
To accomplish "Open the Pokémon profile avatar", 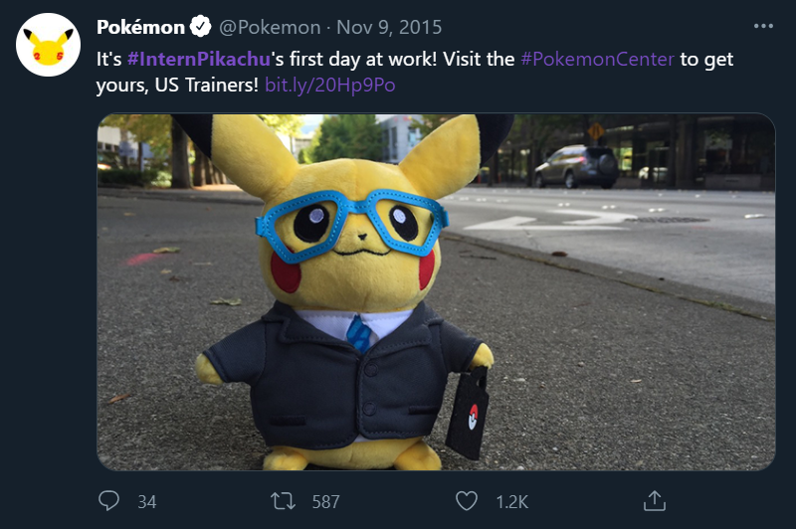I will click(x=48, y=45).
